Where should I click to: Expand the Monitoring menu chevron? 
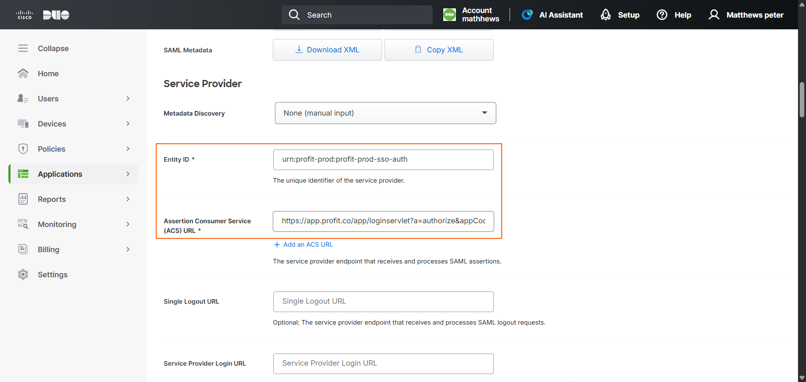coord(128,224)
